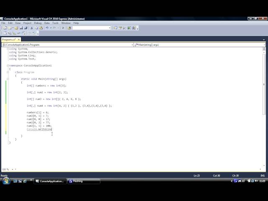Collapse the using directives block
Image resolution: width=268 pixels, height=201 pixels.
[x=8, y=49]
